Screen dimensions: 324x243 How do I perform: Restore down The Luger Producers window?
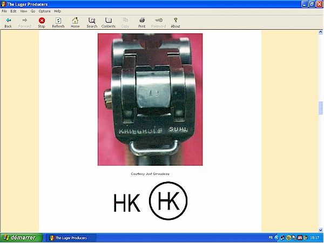[312, 4]
